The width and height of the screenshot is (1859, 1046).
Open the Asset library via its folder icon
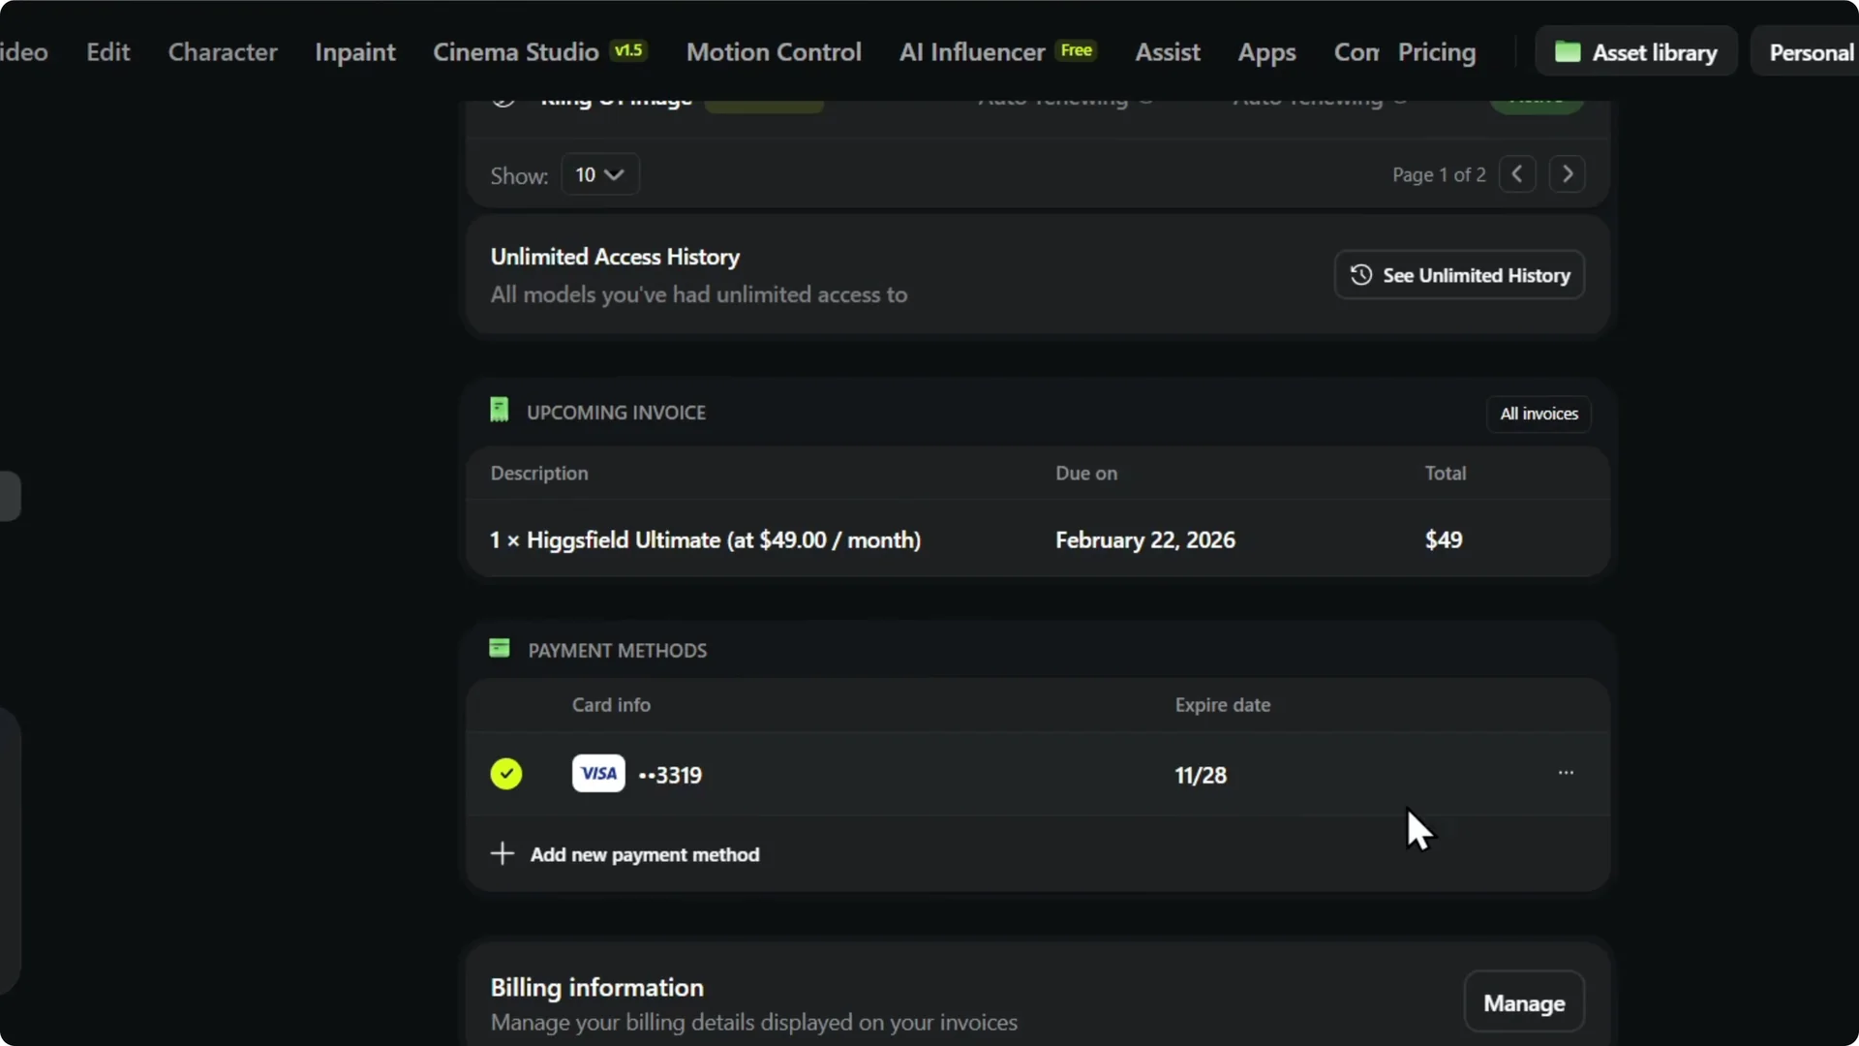point(1567,52)
